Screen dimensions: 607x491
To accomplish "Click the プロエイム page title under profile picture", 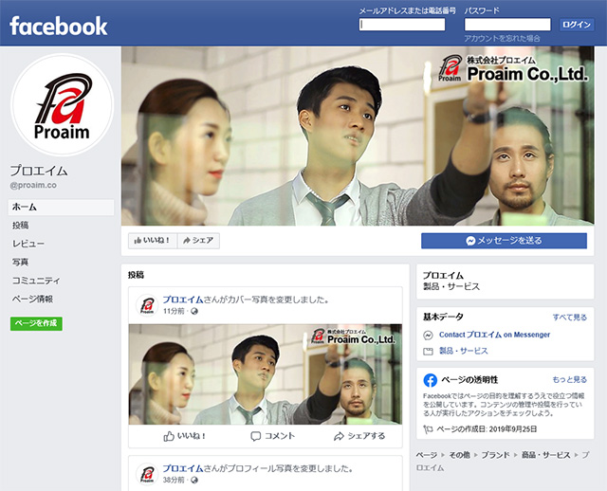I will tap(39, 171).
